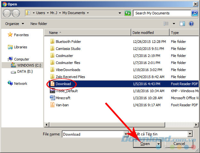Screen dimensions: 200x153
Task: Select WINDOWS (C:) in navigation pane
Action: pos(29,65)
